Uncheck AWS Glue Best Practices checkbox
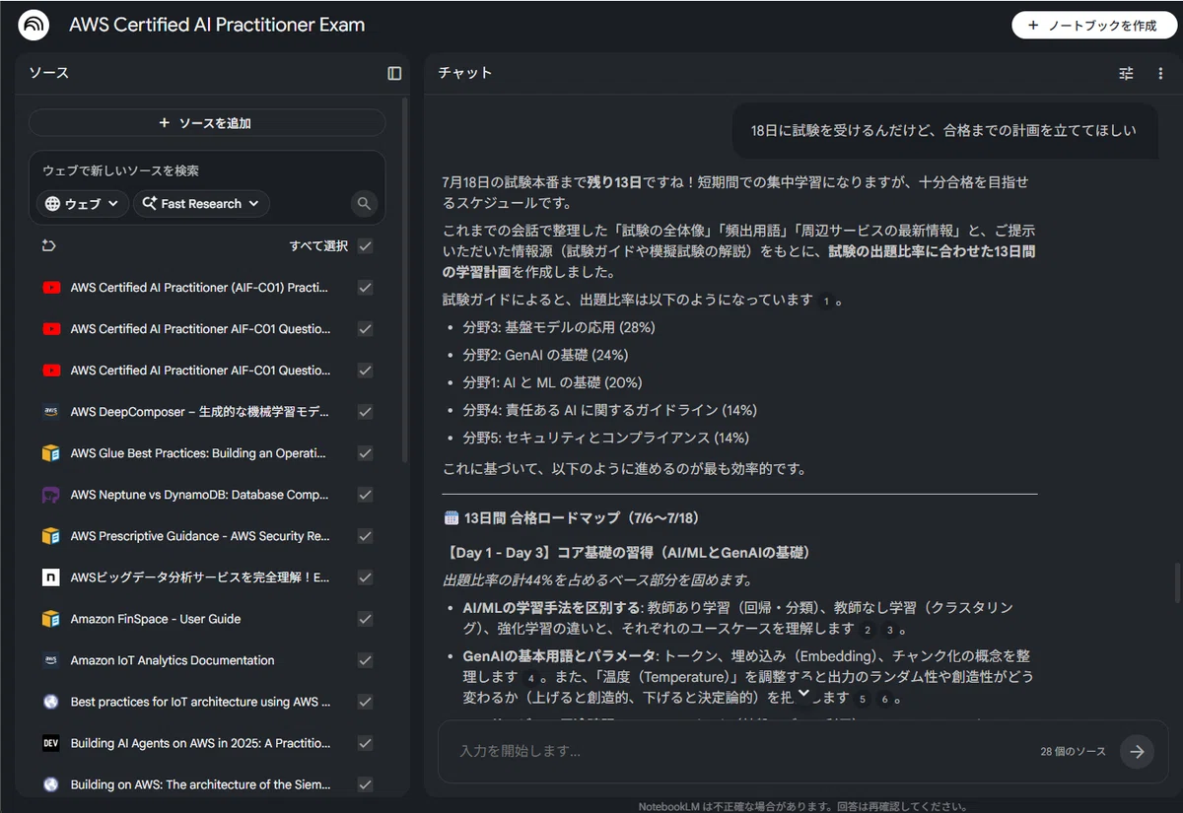 coord(366,453)
